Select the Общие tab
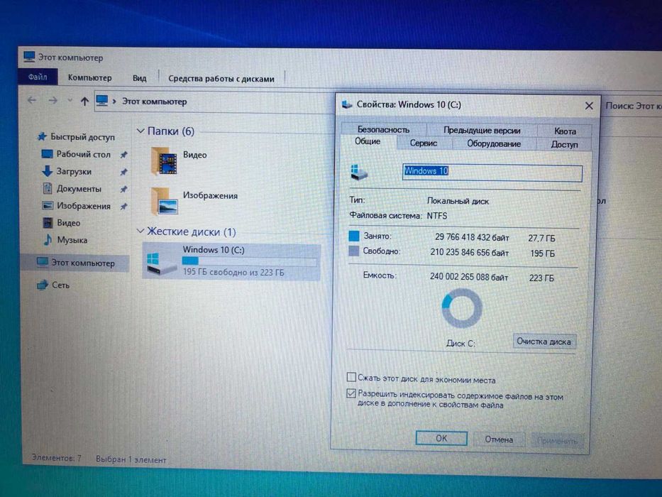Viewport: 662px width, 497px height. [368, 141]
